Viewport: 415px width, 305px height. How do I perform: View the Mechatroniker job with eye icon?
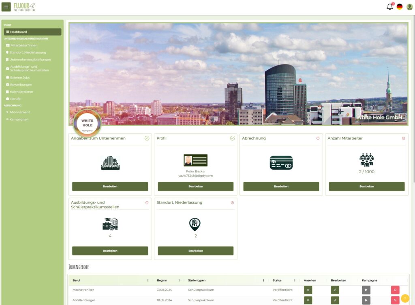tap(308, 290)
